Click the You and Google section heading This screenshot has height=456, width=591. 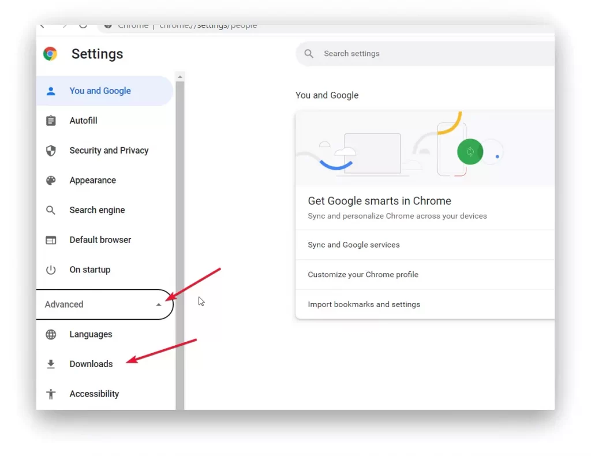click(327, 95)
